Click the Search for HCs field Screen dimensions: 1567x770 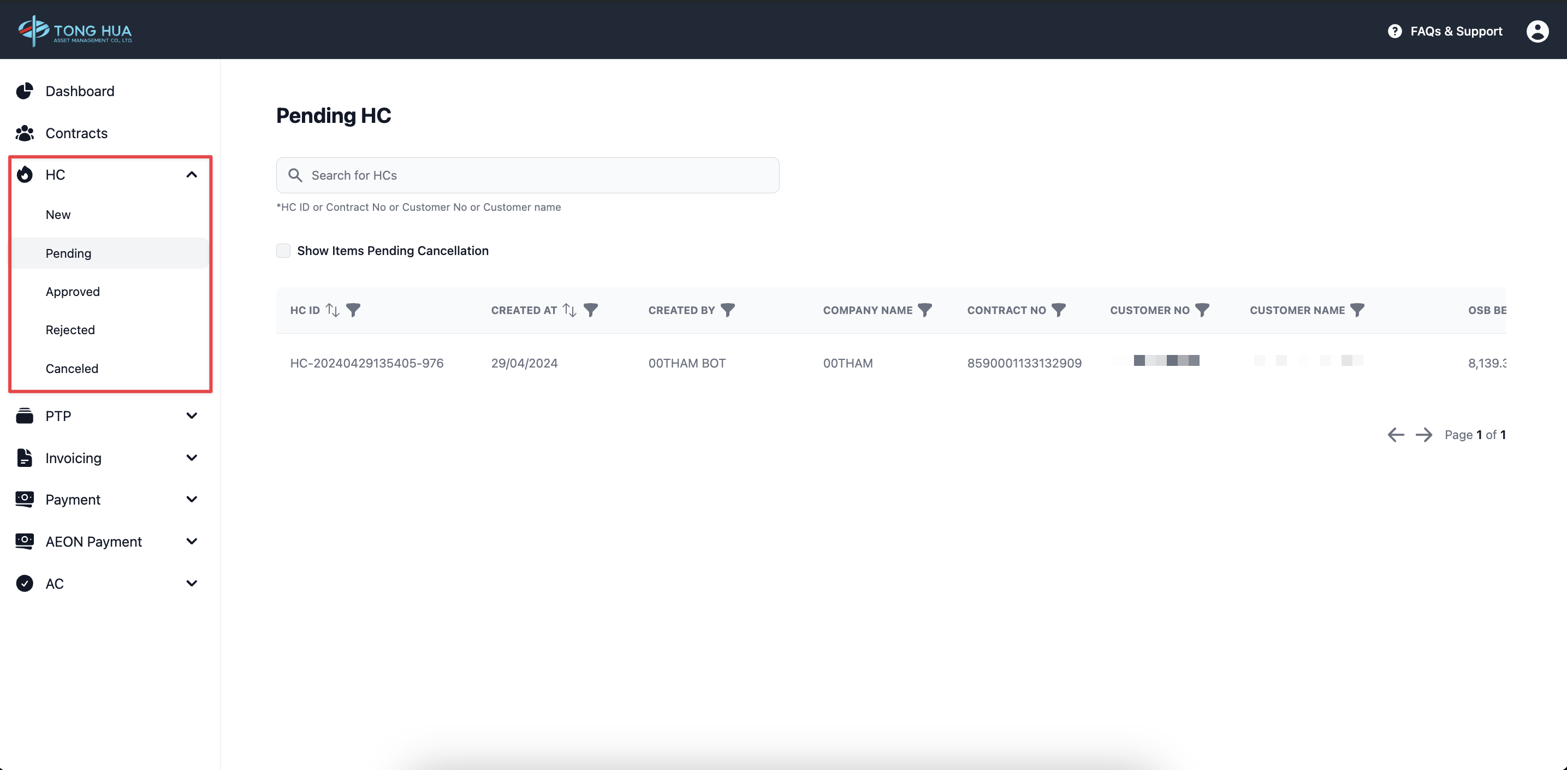(527, 176)
